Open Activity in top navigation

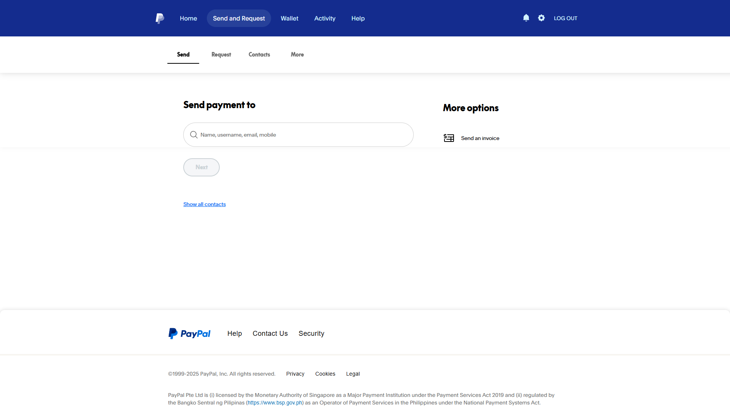coord(325,18)
